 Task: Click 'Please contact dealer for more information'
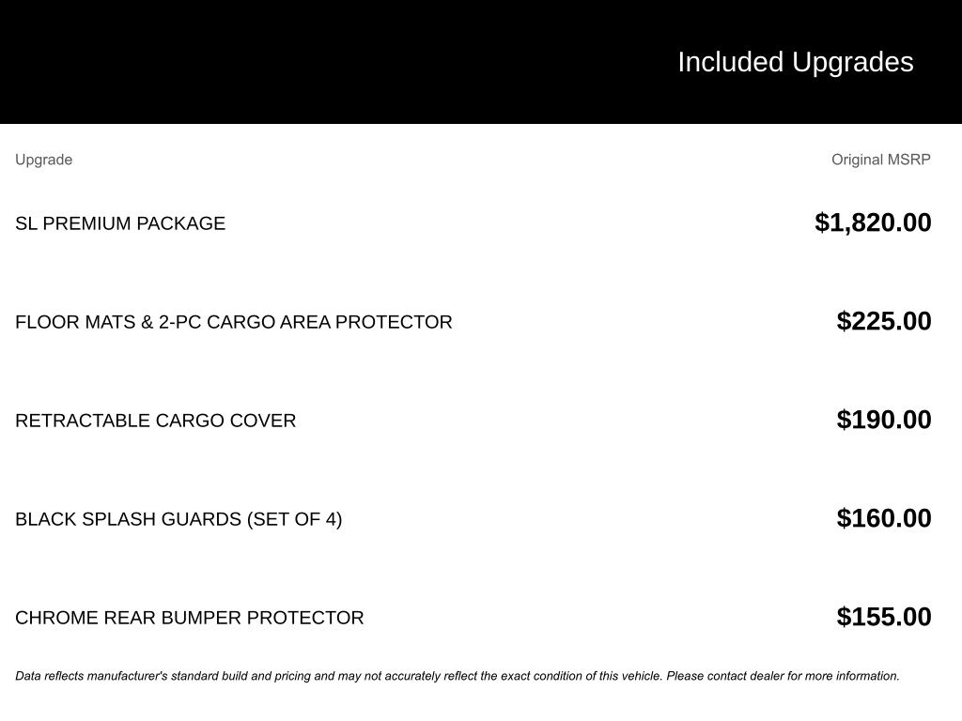(783, 676)
